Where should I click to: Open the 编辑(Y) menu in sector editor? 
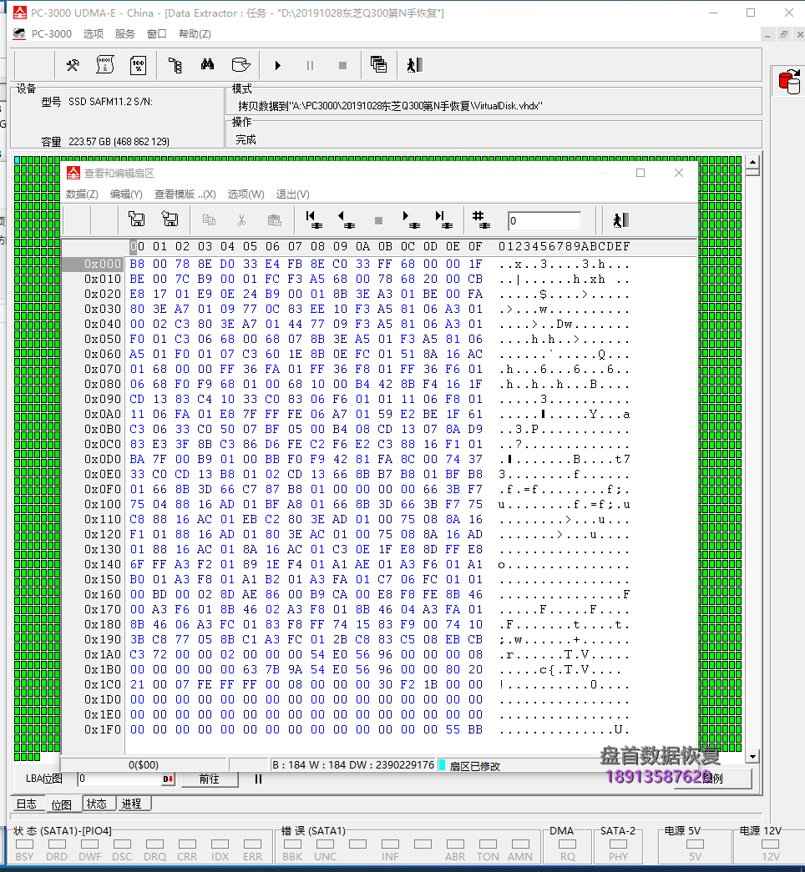pos(126,194)
